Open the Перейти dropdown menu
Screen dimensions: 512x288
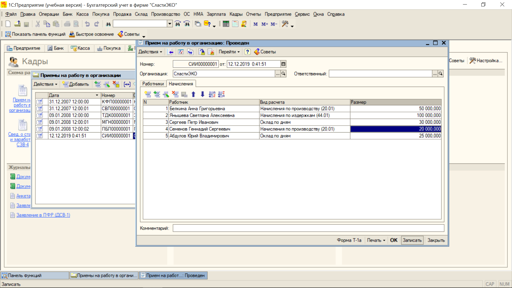coord(229,52)
